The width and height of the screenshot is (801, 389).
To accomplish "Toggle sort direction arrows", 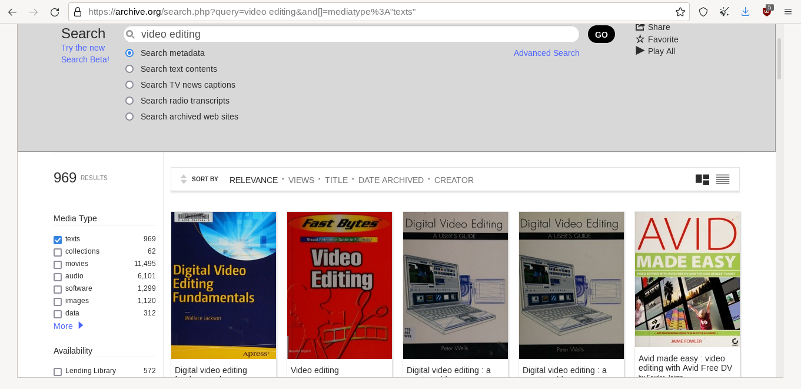I will (x=184, y=179).
